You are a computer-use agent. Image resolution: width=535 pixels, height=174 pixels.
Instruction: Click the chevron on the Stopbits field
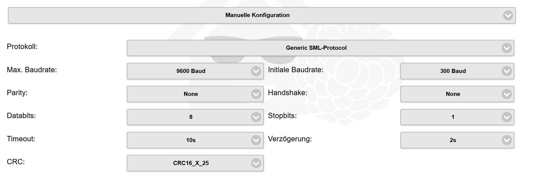(506, 117)
